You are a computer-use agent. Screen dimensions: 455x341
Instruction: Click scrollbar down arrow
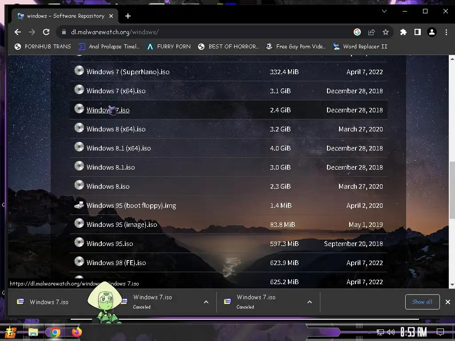coord(452,285)
